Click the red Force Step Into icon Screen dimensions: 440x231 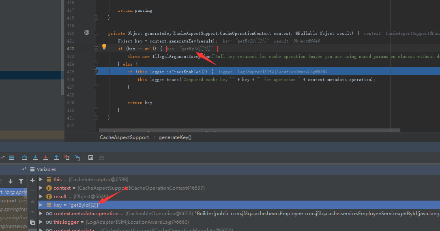(46, 158)
